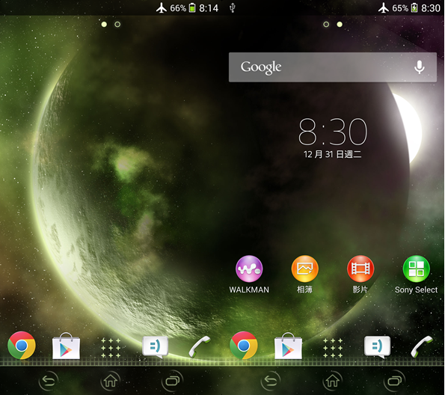Select second page dot on left screen
The image size is (445, 395).
pos(117,25)
